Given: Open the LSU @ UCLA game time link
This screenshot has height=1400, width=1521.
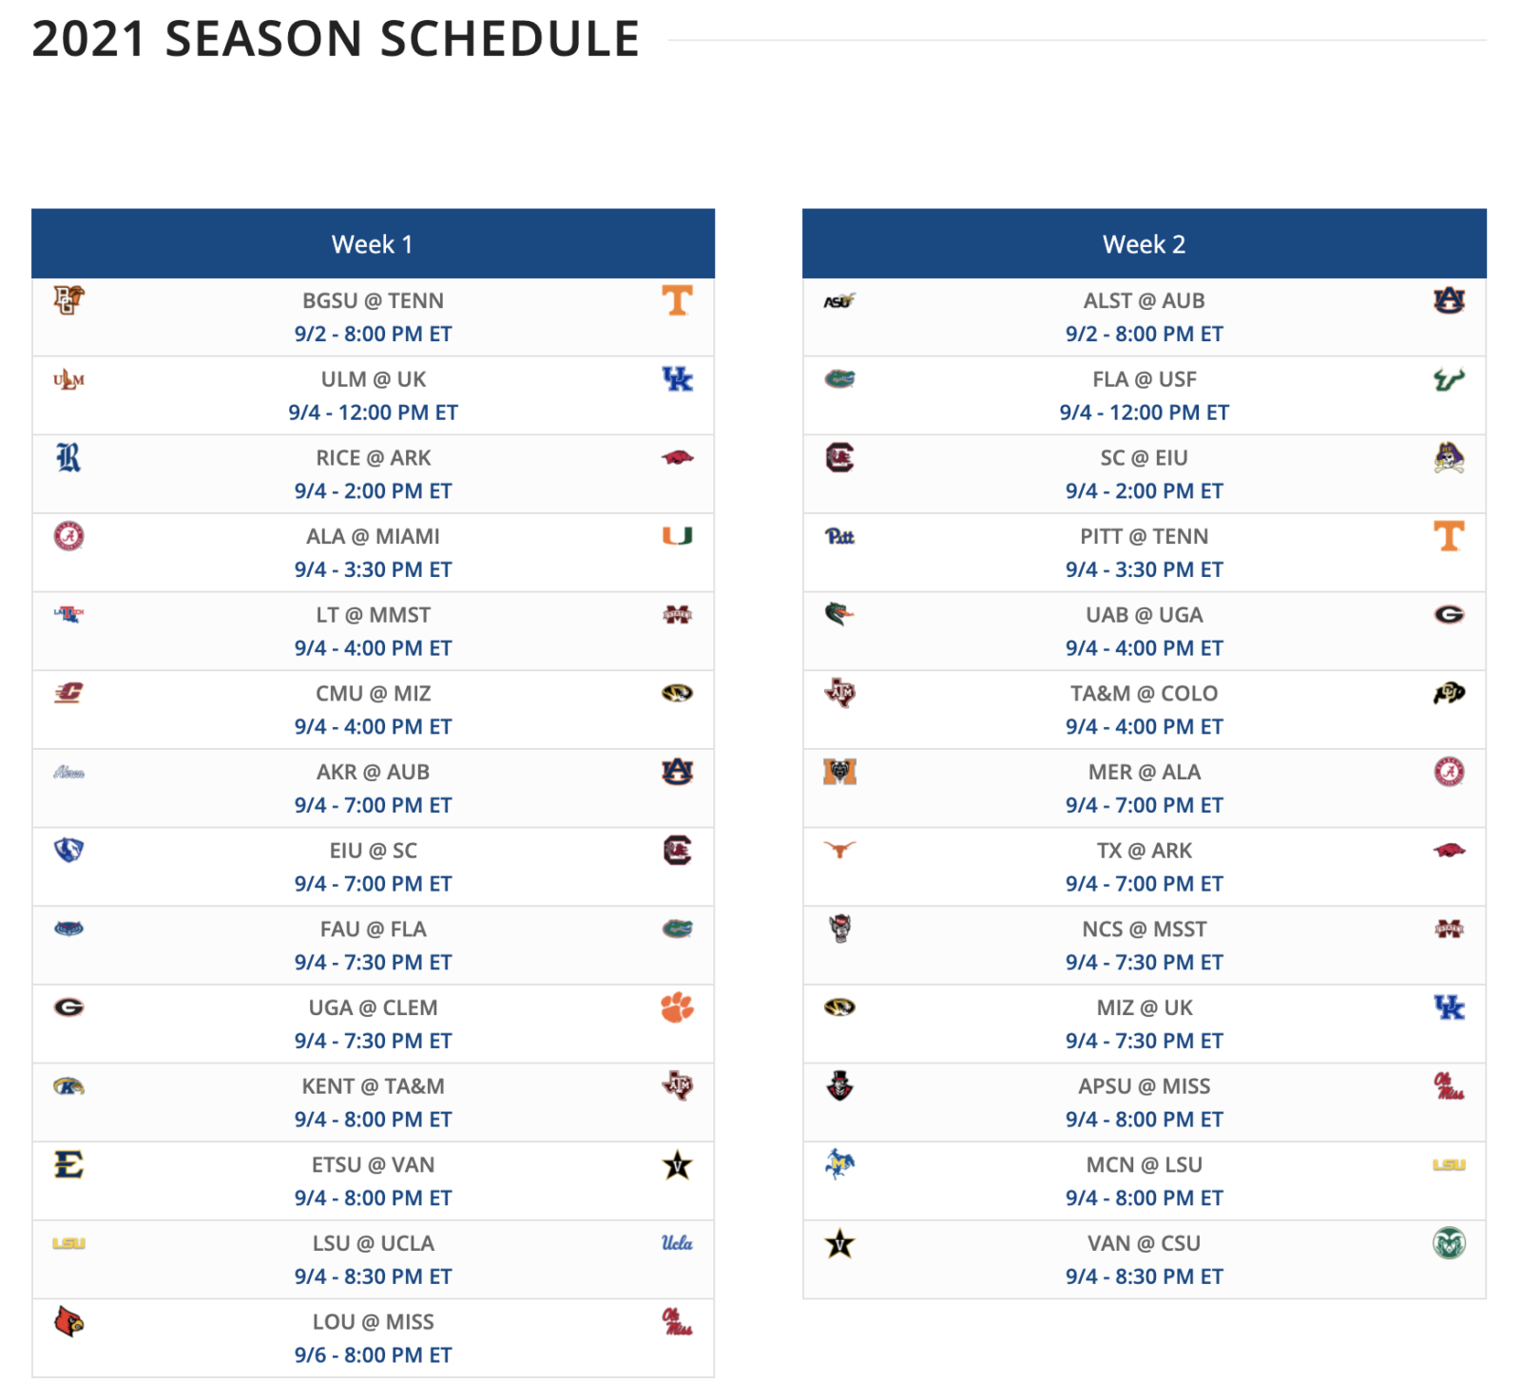Looking at the screenshot, I should point(373,1276).
